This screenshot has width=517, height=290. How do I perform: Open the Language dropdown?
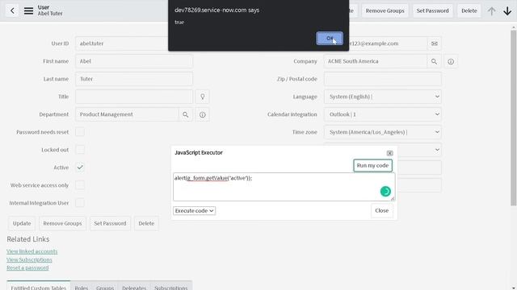click(382, 97)
